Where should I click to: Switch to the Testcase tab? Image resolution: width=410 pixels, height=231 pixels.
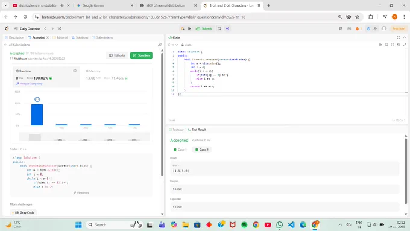(177, 130)
